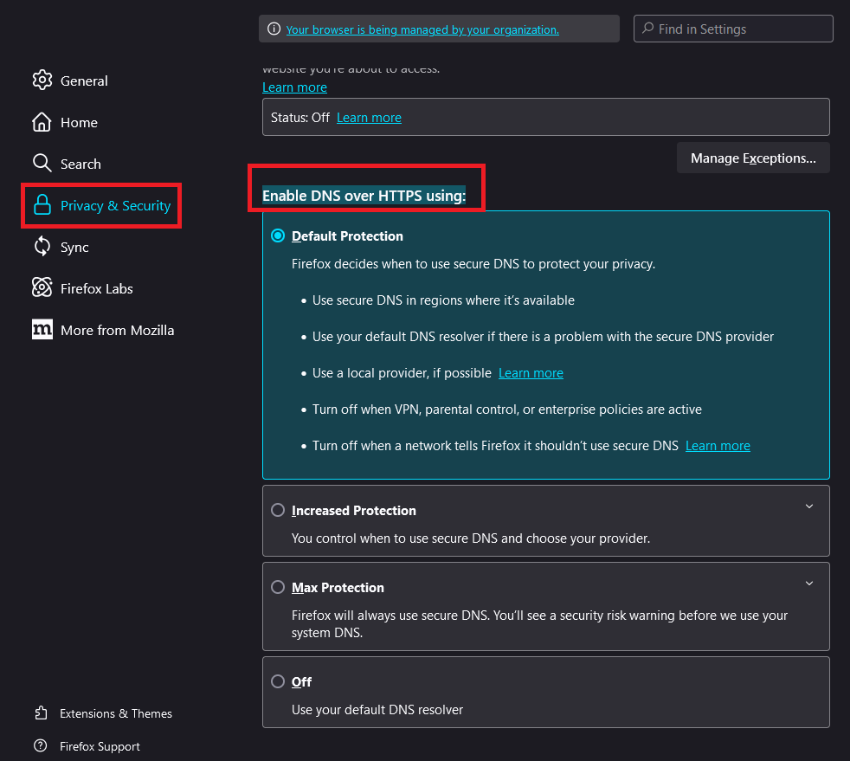The width and height of the screenshot is (850, 761).
Task: Click 'Enable DNS over HTTPS using:' heading
Action: [364, 195]
